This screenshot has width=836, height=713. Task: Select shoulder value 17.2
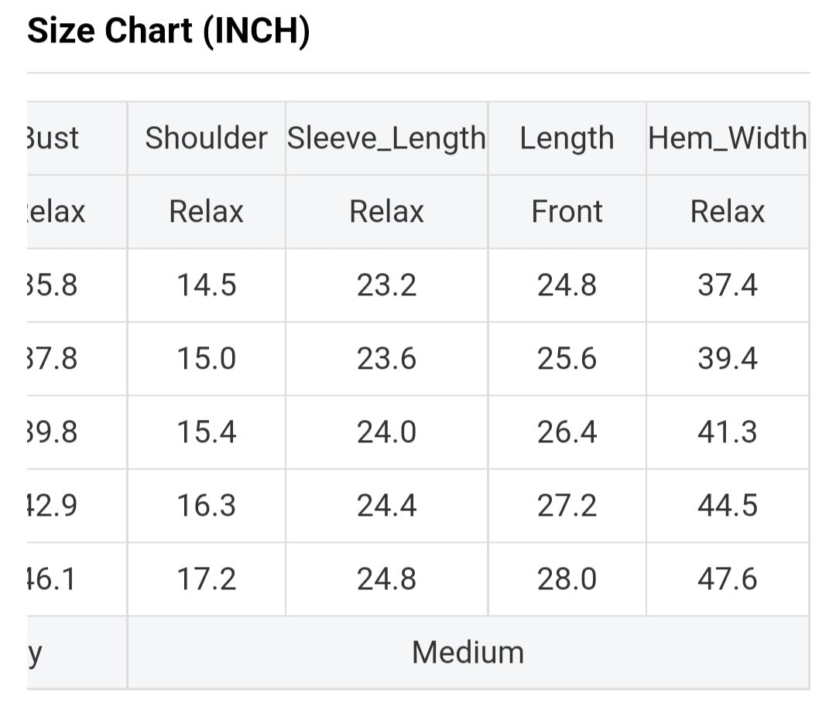point(206,579)
